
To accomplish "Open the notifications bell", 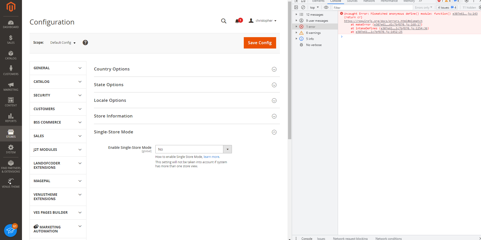I will point(237,21).
